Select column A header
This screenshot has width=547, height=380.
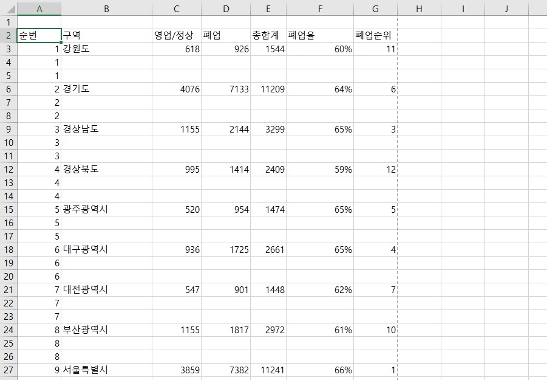click(x=39, y=9)
